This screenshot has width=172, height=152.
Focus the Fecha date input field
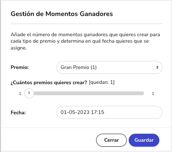pos(109,112)
